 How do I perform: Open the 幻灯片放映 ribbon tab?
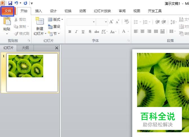(102, 11)
